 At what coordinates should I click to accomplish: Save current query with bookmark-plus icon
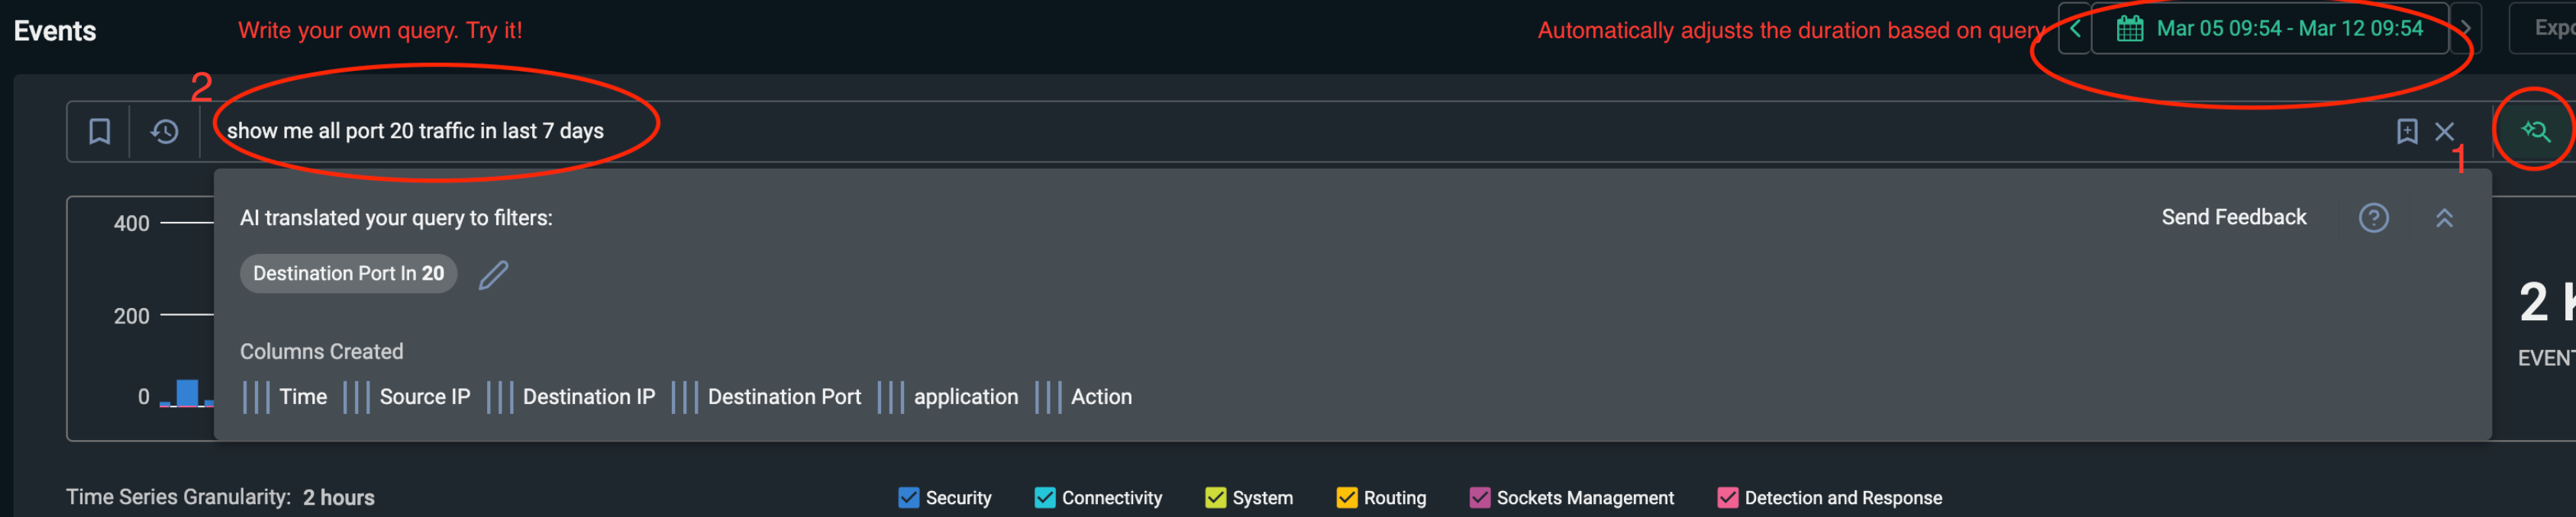point(2406,132)
